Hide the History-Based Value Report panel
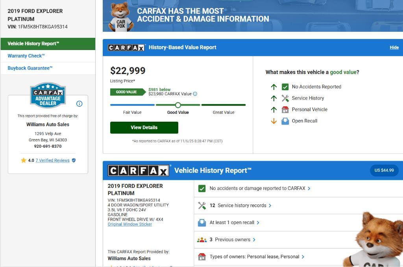The image size is (403, 267). [x=394, y=47]
